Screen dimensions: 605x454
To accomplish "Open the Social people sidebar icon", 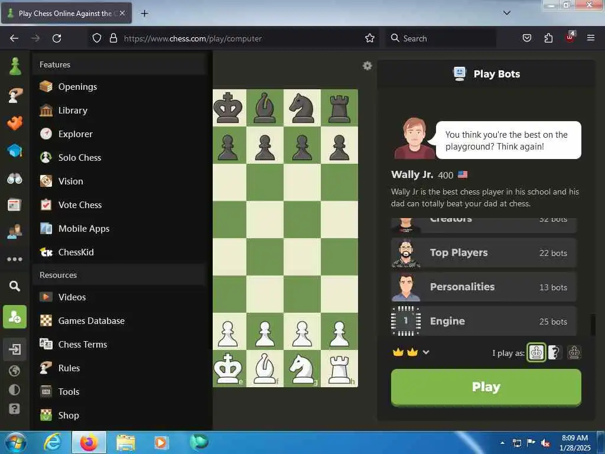I will (15, 232).
